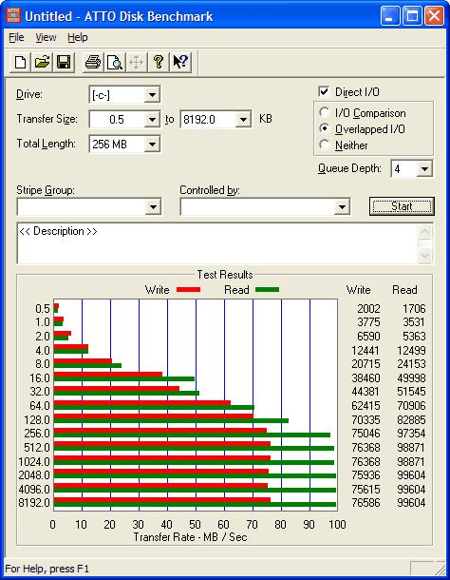Click the read value 97354
450x580 pixels.
[x=411, y=434]
